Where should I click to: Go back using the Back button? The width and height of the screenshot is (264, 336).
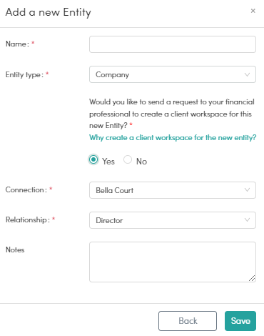coord(188,321)
